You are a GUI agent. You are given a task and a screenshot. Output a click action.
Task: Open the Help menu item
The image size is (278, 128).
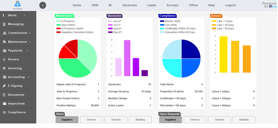tap(211, 5)
